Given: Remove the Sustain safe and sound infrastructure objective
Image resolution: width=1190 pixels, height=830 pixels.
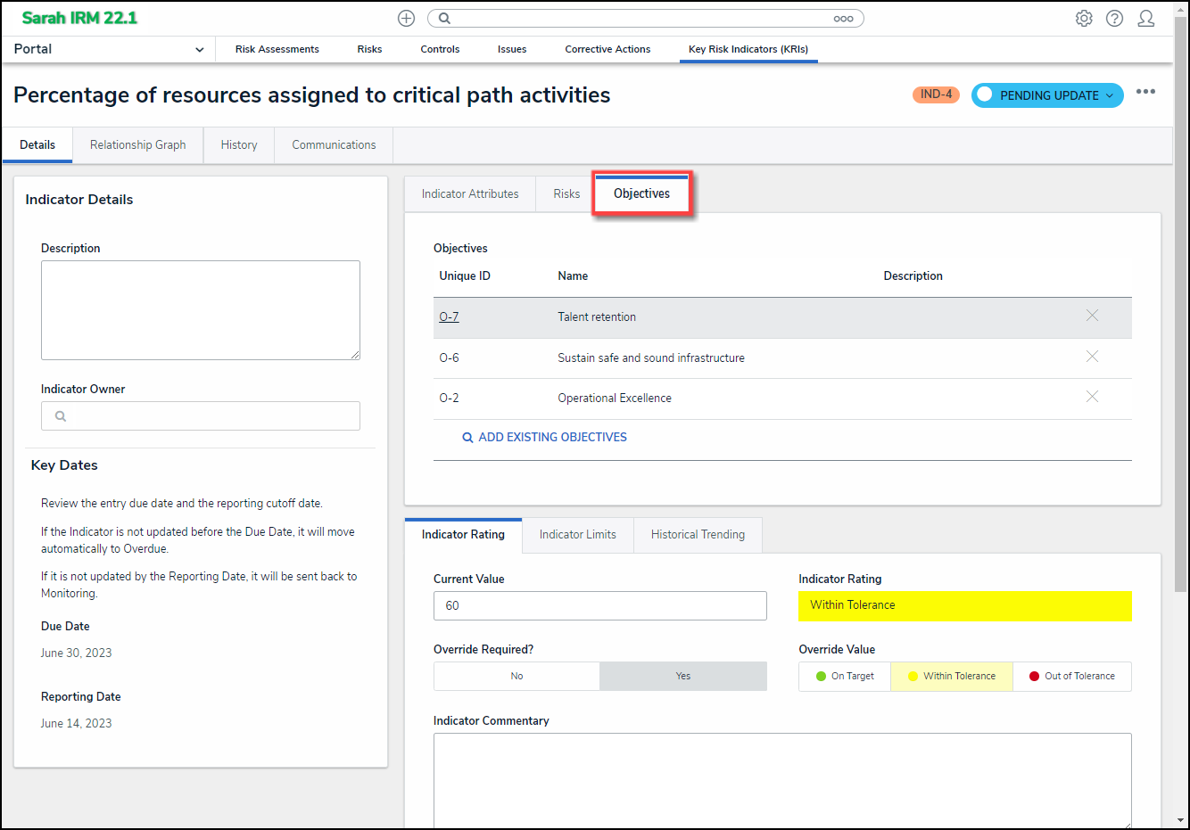Looking at the screenshot, I should (1092, 357).
